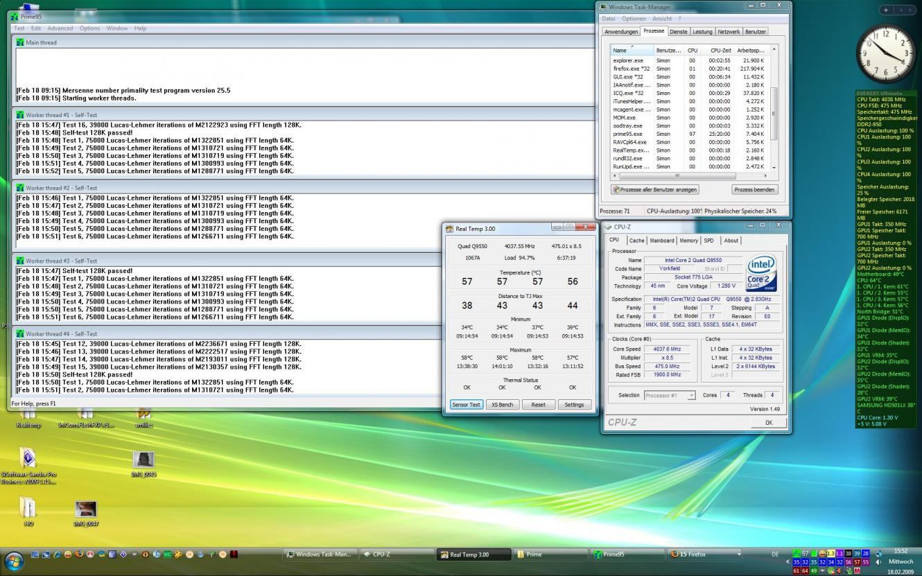Click Sensor Test button in Real Temp
This screenshot has height=576, width=922.
pos(466,405)
